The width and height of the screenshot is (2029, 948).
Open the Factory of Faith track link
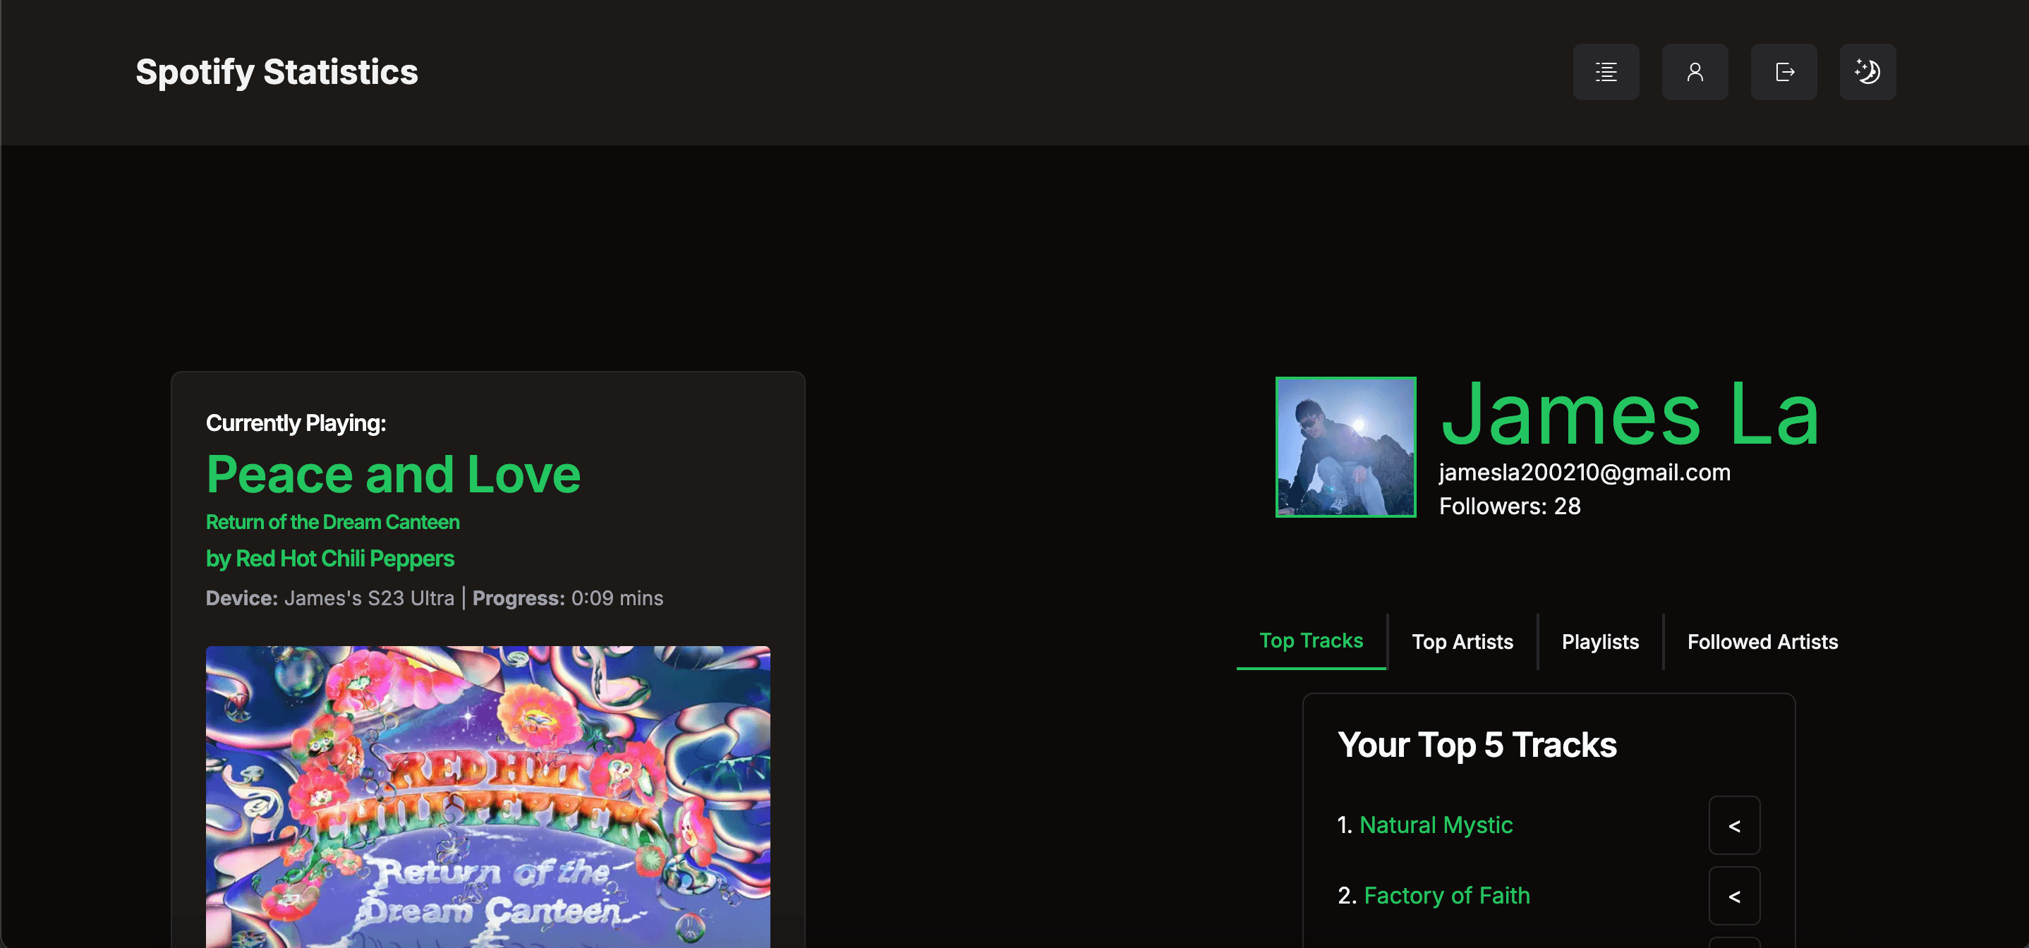tap(1446, 895)
